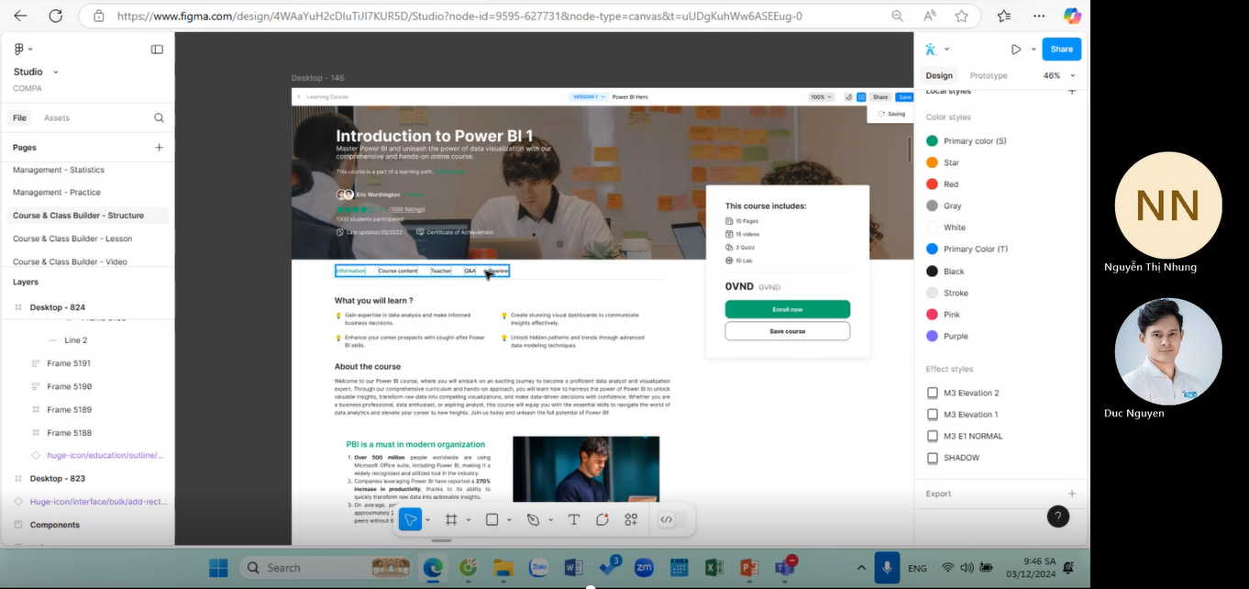This screenshot has width=1249, height=589.
Task: Click green Enroll now button in design
Action: pyautogui.click(x=788, y=309)
